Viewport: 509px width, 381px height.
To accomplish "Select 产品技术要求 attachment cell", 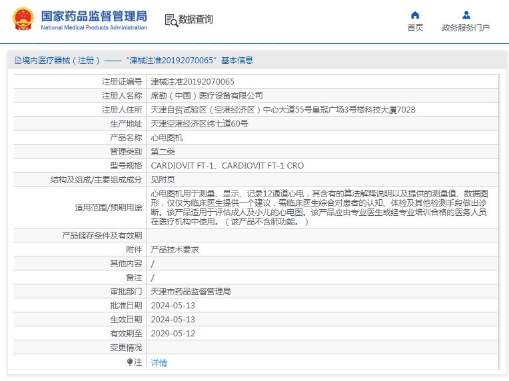I will (x=175, y=250).
